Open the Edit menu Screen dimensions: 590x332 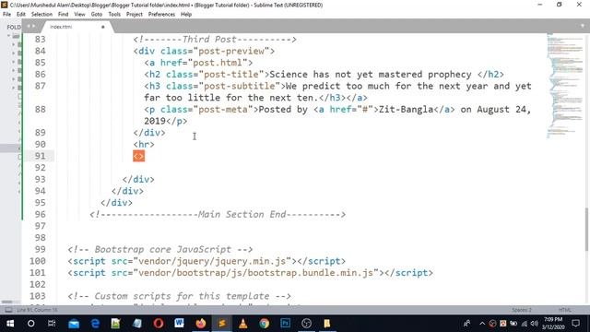tap(20, 15)
